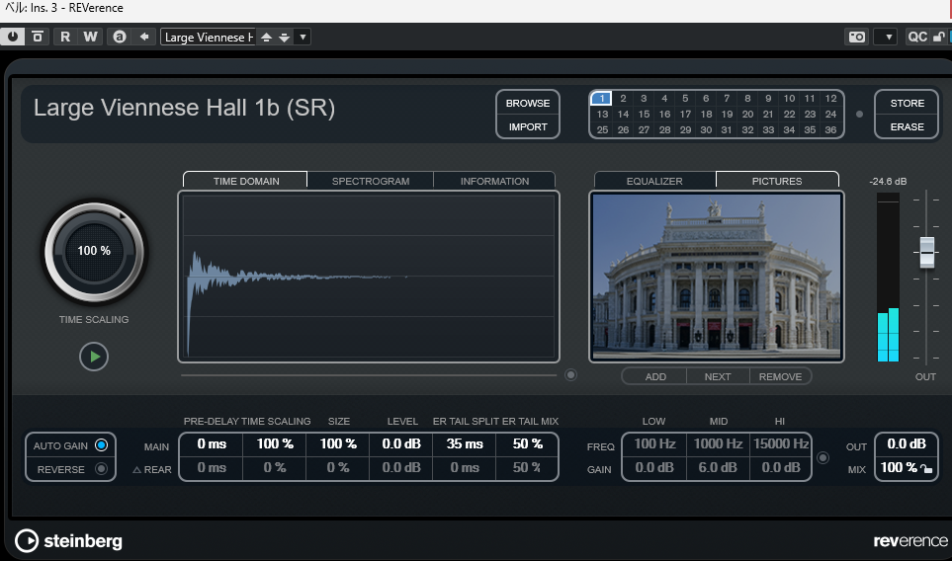The image size is (952, 561).
Task: Click main ER TAIL MIX 50 % field
Action: [527, 443]
